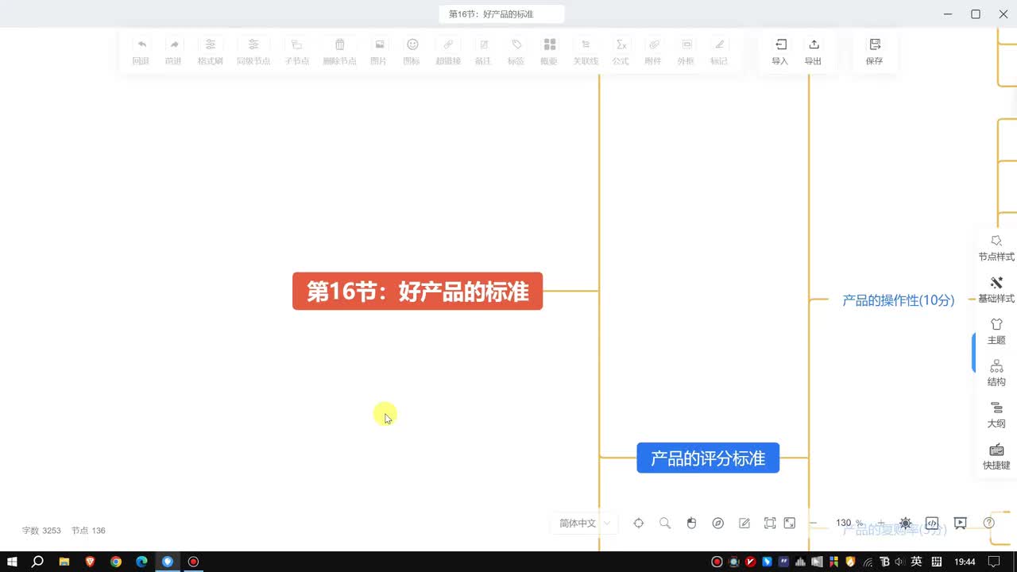The width and height of the screenshot is (1017, 572).
Task: Click the window title 第16节：好产品的标准
Action: coord(491,14)
